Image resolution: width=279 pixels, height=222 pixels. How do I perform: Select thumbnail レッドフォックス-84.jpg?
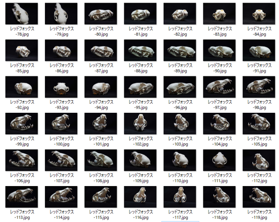(259, 13)
